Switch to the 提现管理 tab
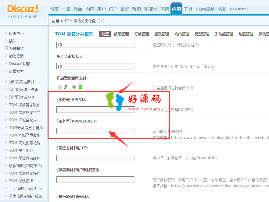The image size is (269, 202). pos(162,34)
